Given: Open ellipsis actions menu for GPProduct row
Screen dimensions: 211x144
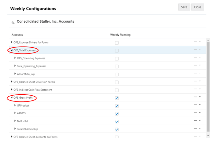Looking at the screenshot, I should coord(196,105).
